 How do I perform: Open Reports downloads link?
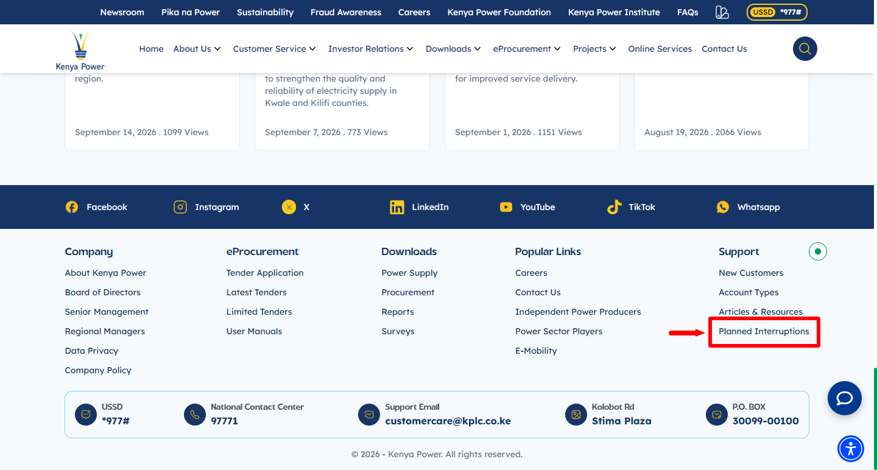coord(398,312)
